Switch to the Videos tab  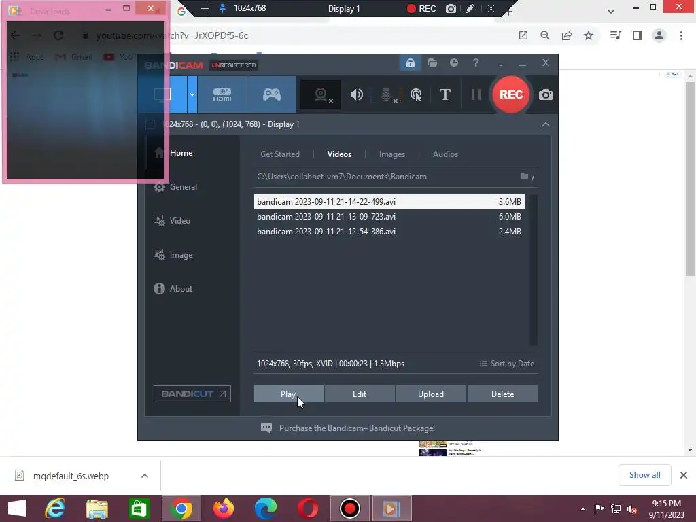[339, 154]
